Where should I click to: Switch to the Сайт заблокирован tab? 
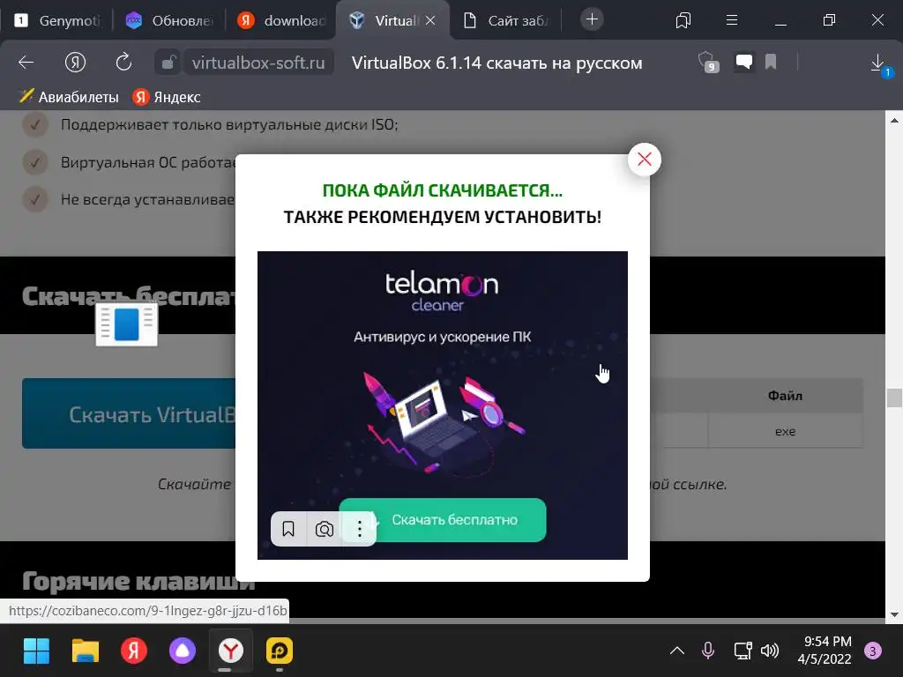point(507,21)
